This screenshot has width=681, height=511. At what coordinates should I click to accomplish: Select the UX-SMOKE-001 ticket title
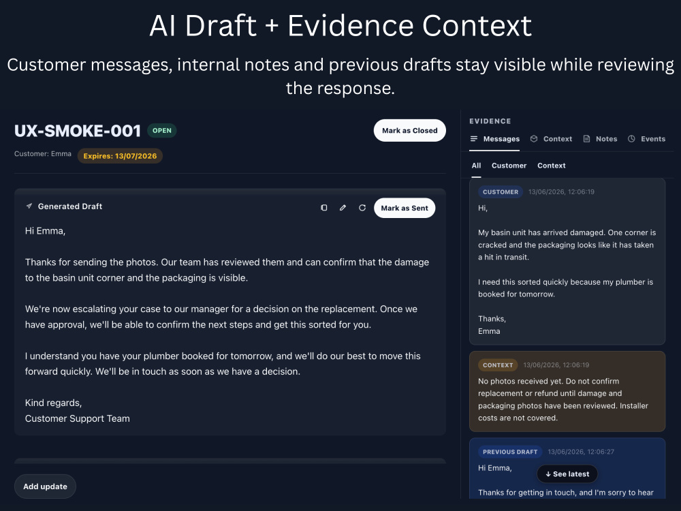point(78,131)
